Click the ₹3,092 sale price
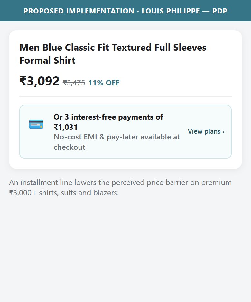Image resolution: width=251 pixels, height=302 pixels. click(40, 81)
